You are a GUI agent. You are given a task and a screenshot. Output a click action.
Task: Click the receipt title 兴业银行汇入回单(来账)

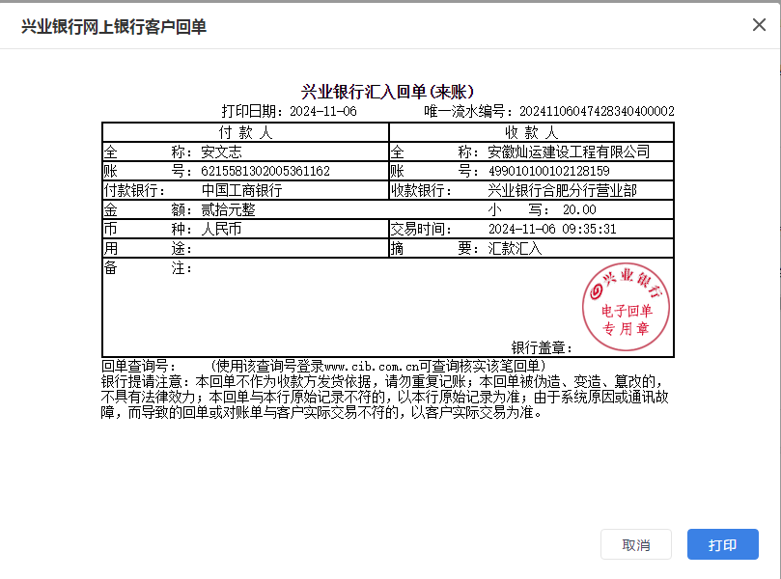387,92
